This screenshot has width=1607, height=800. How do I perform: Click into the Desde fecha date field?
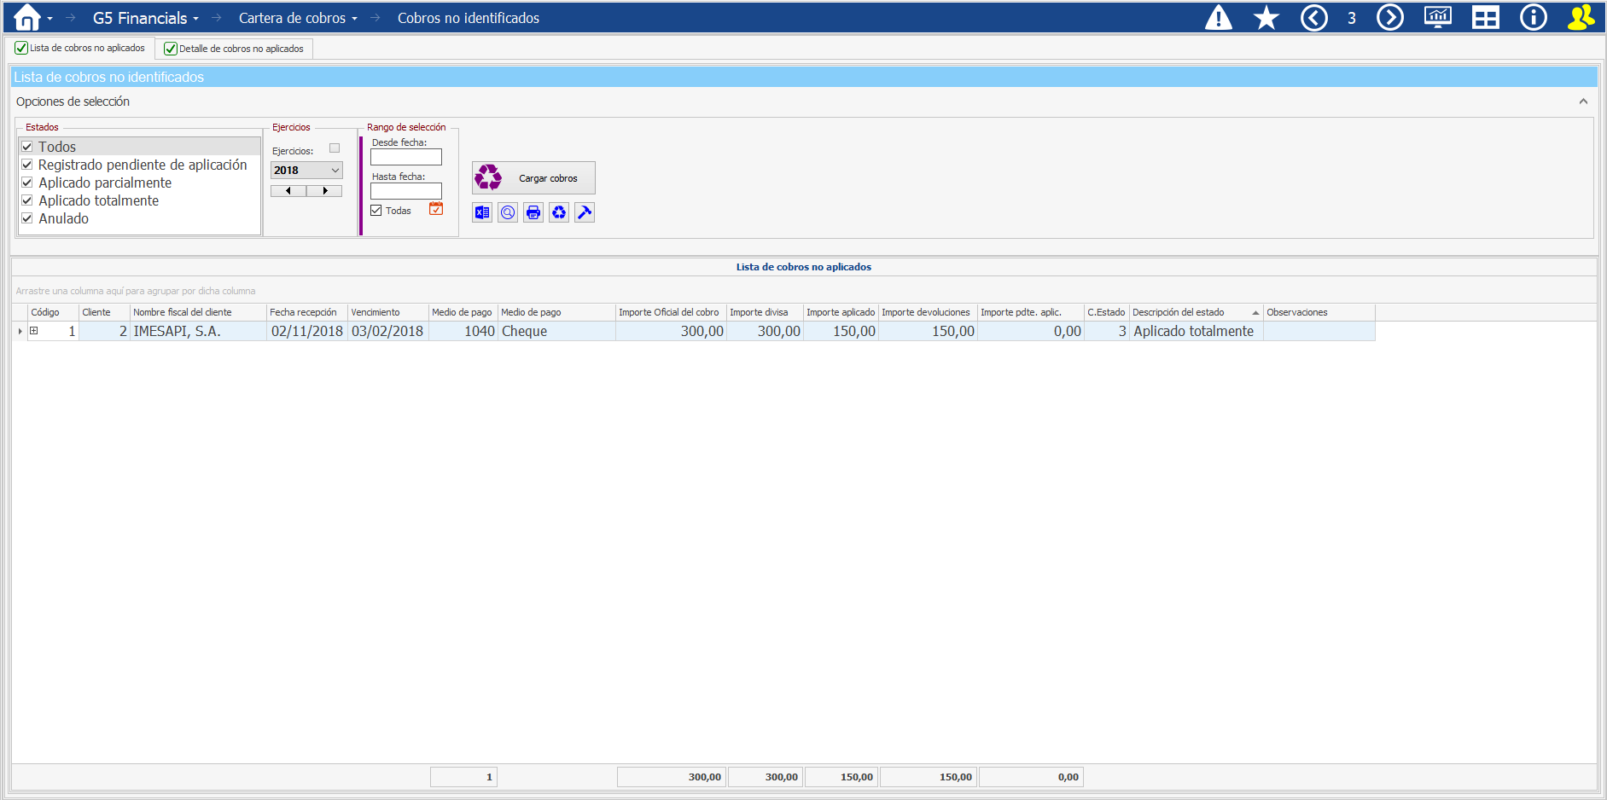[406, 158]
